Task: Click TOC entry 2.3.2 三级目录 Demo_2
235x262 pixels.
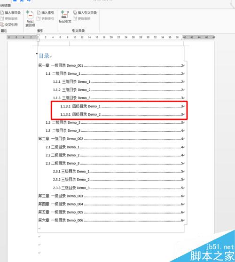Action: (118, 180)
